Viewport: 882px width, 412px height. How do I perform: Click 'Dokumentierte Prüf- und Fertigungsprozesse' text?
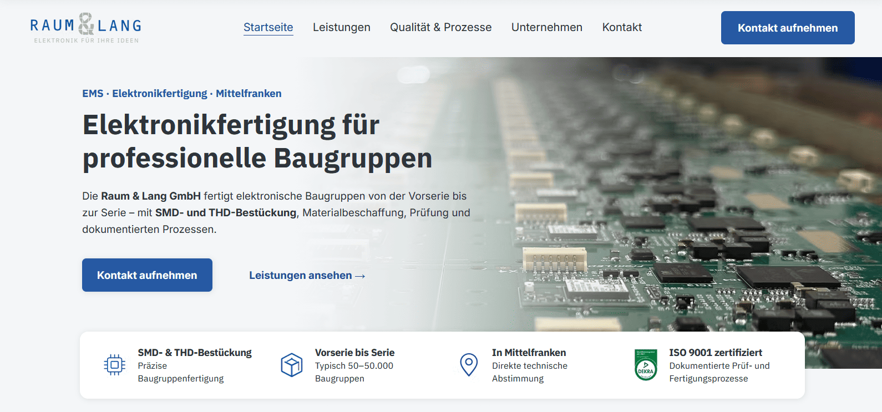point(719,372)
